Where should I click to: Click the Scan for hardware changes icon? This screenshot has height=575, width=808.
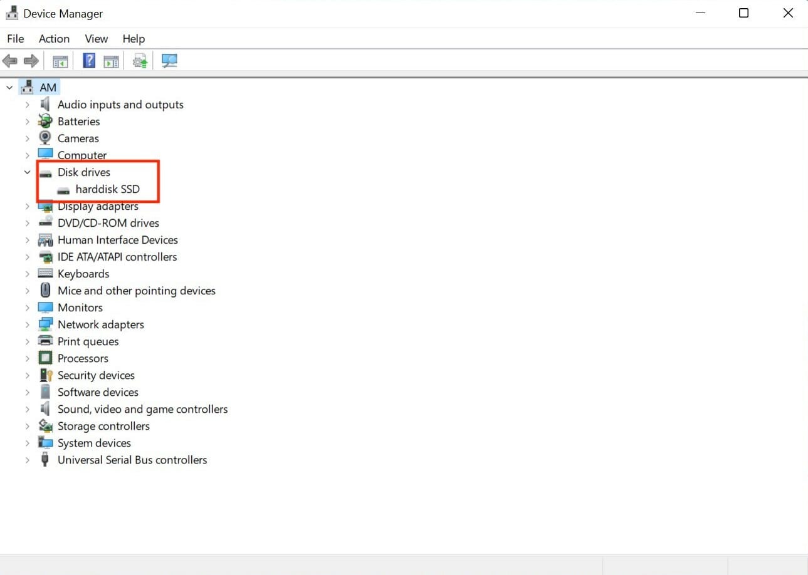tap(169, 60)
